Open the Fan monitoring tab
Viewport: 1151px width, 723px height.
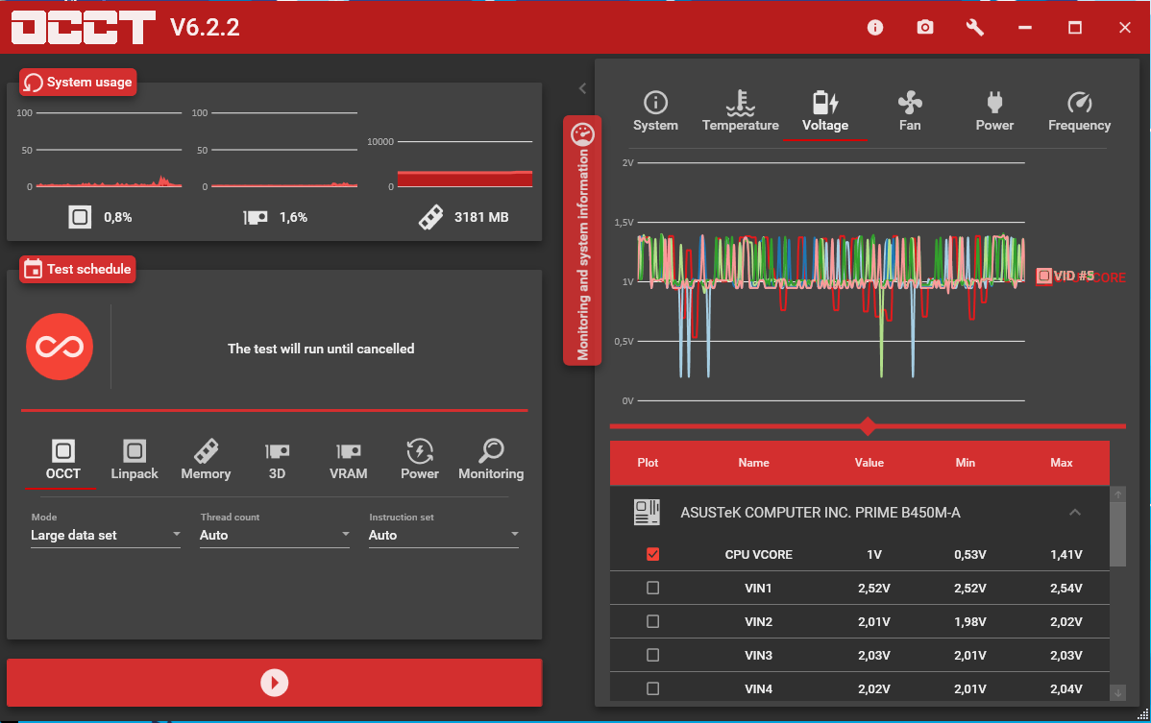910,111
